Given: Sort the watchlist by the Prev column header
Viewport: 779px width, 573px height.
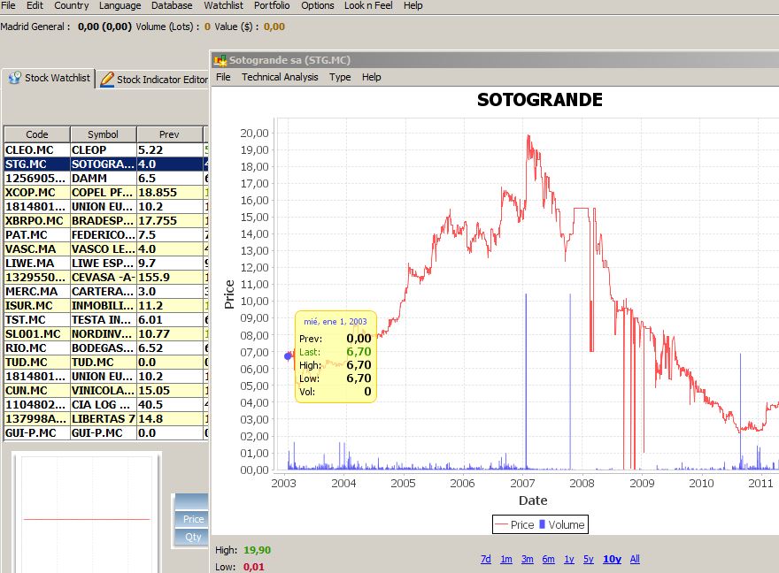Looking at the screenshot, I should tap(169, 134).
